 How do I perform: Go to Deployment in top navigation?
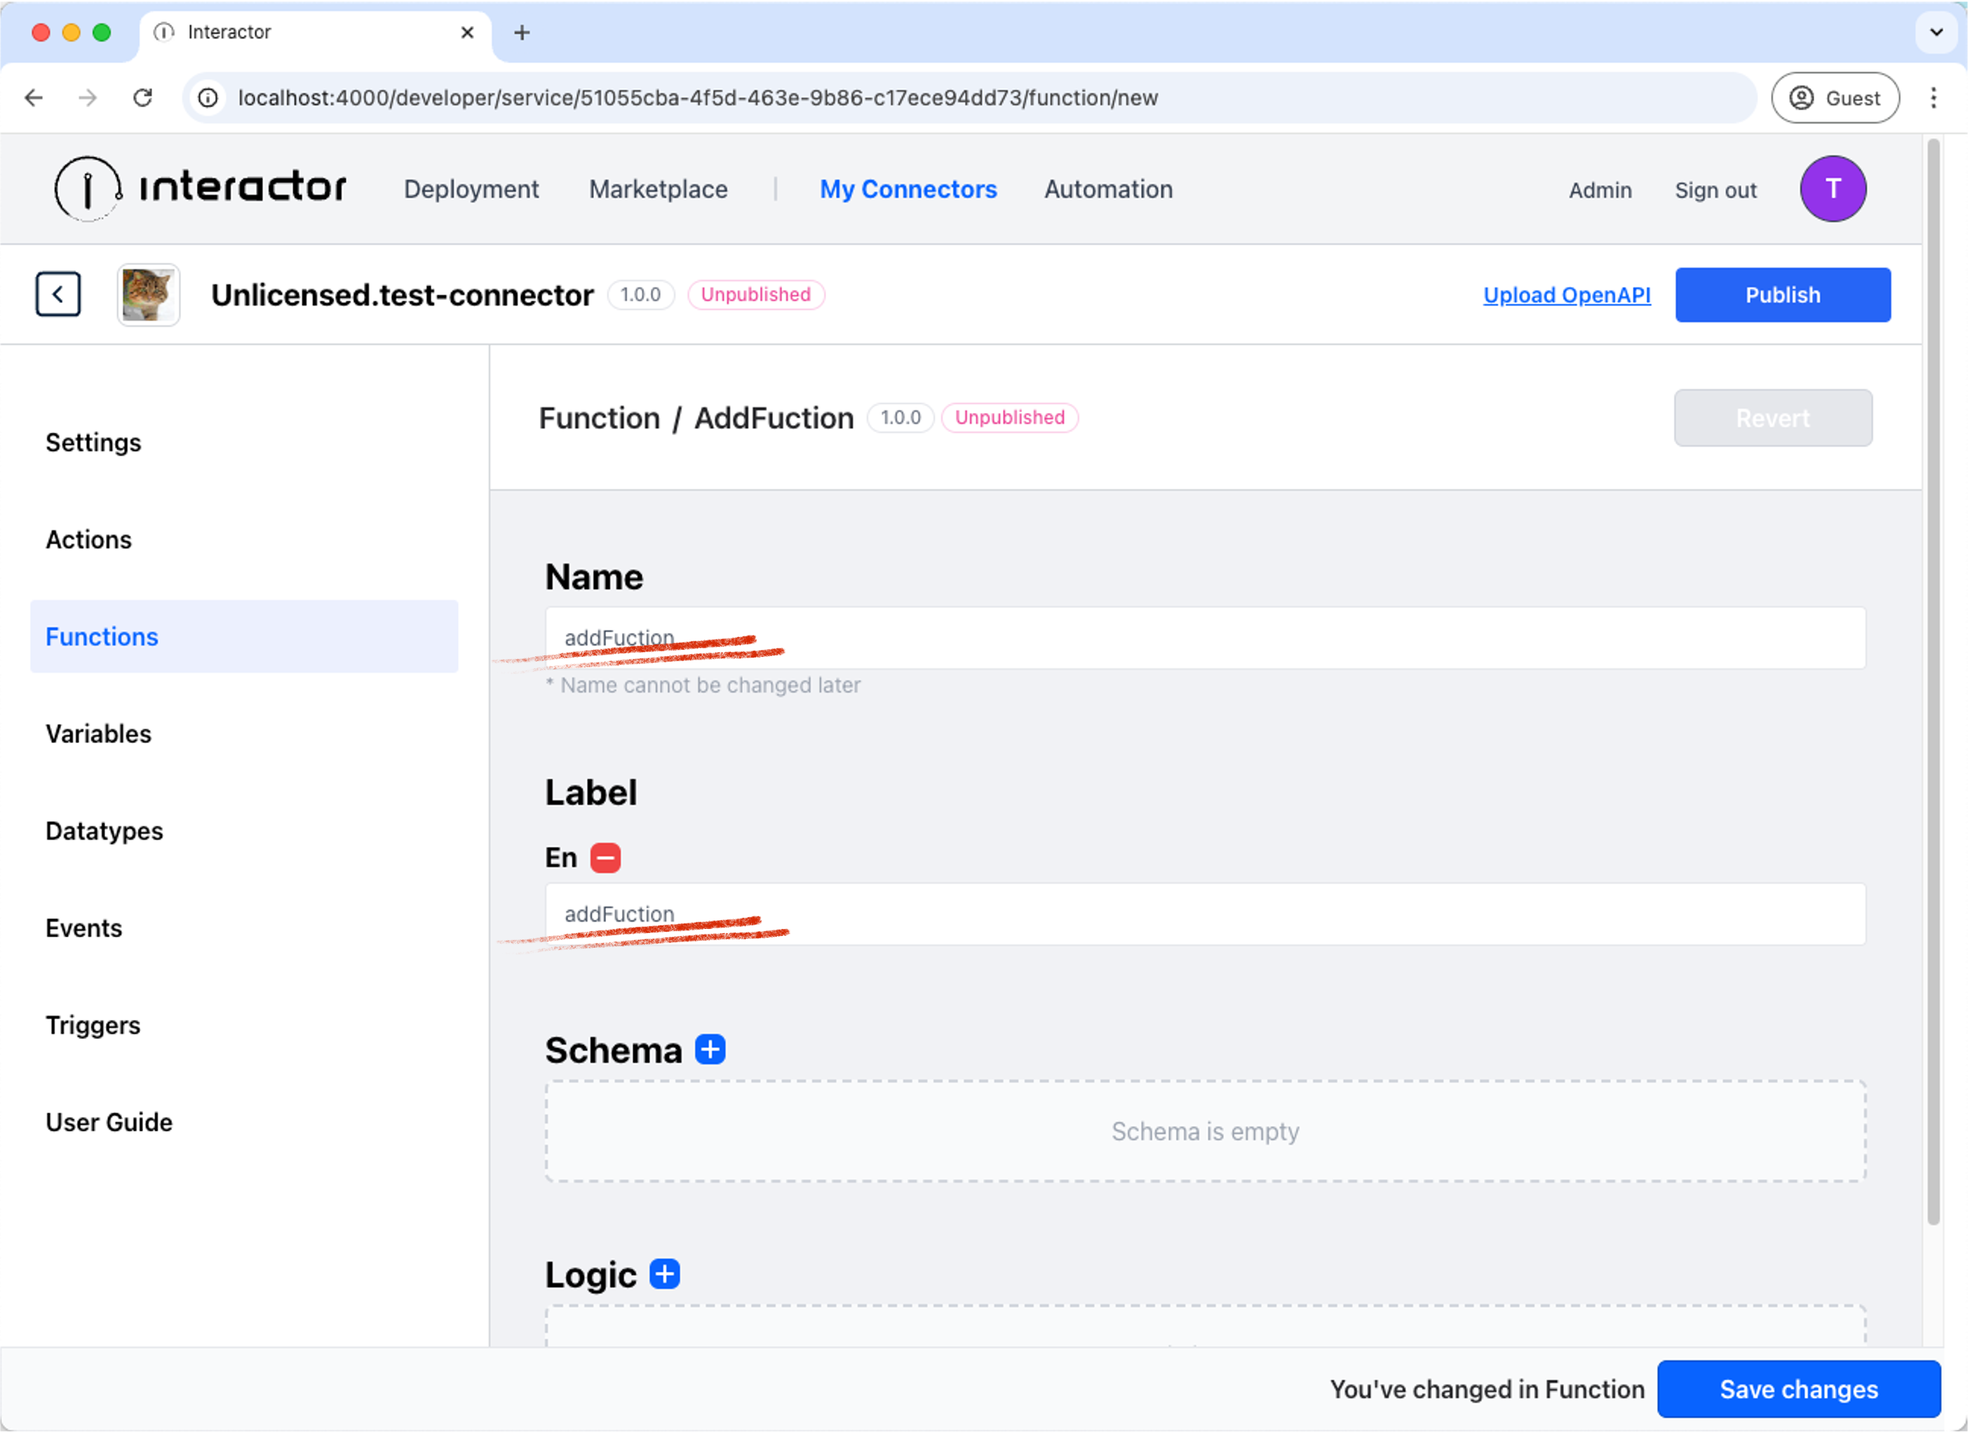click(472, 189)
